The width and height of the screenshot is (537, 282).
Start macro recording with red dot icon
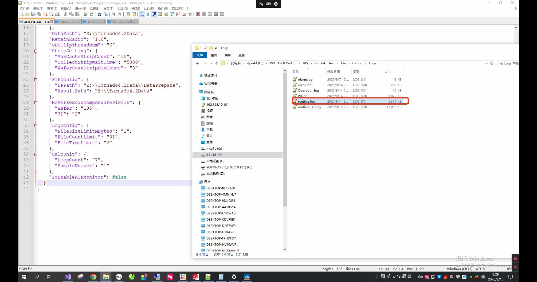point(198,14)
